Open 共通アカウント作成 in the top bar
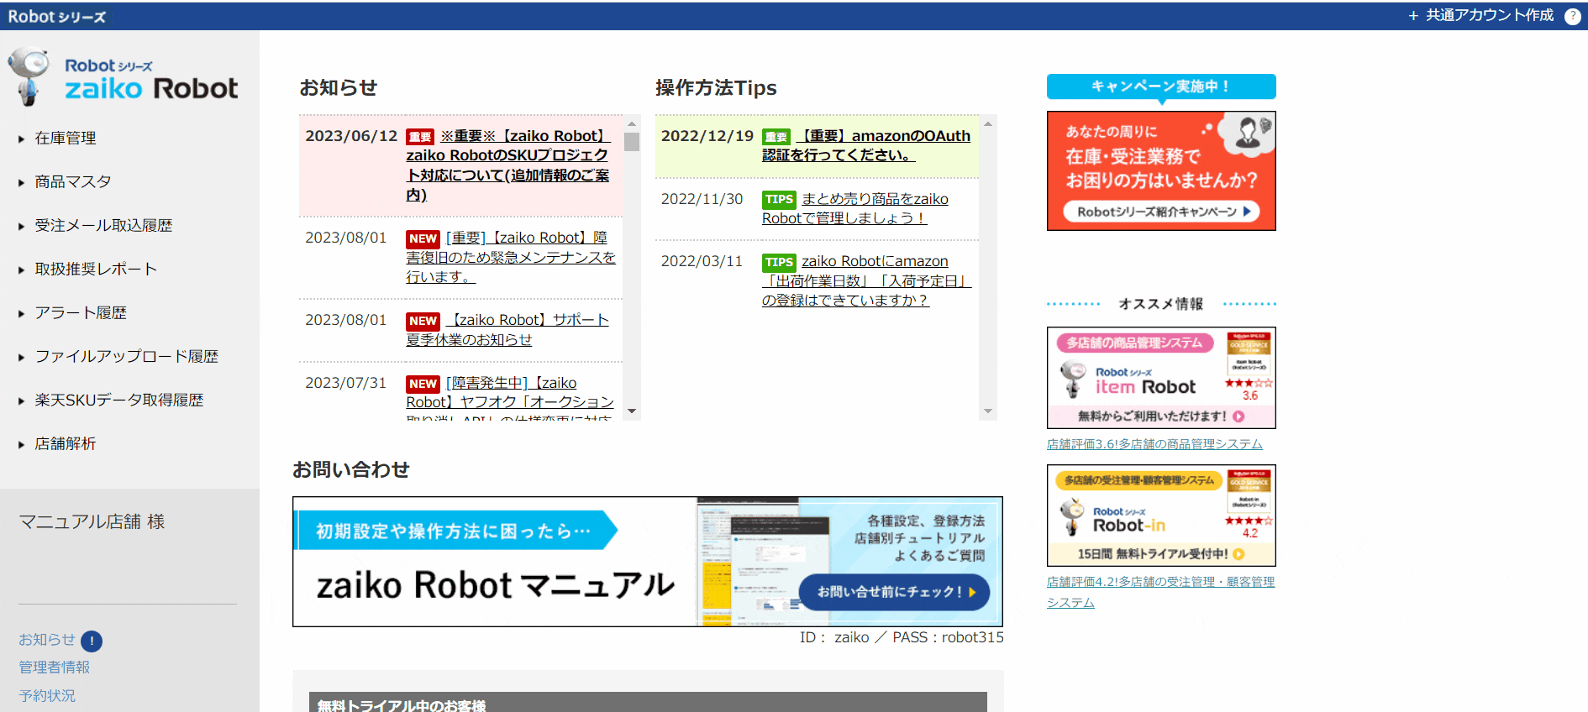The width and height of the screenshot is (1588, 712). coord(1480,15)
